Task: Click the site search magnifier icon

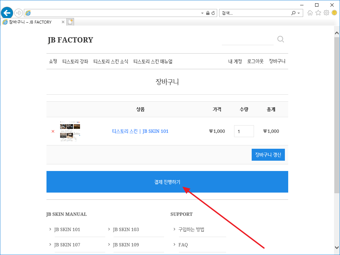Action: [x=281, y=39]
